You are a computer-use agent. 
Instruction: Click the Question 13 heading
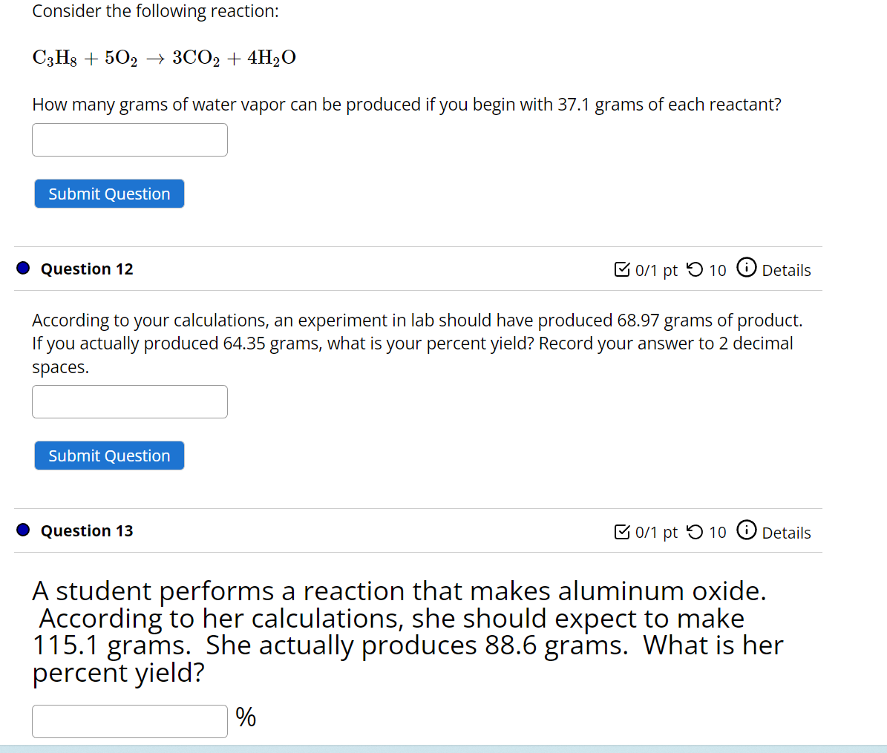[86, 530]
